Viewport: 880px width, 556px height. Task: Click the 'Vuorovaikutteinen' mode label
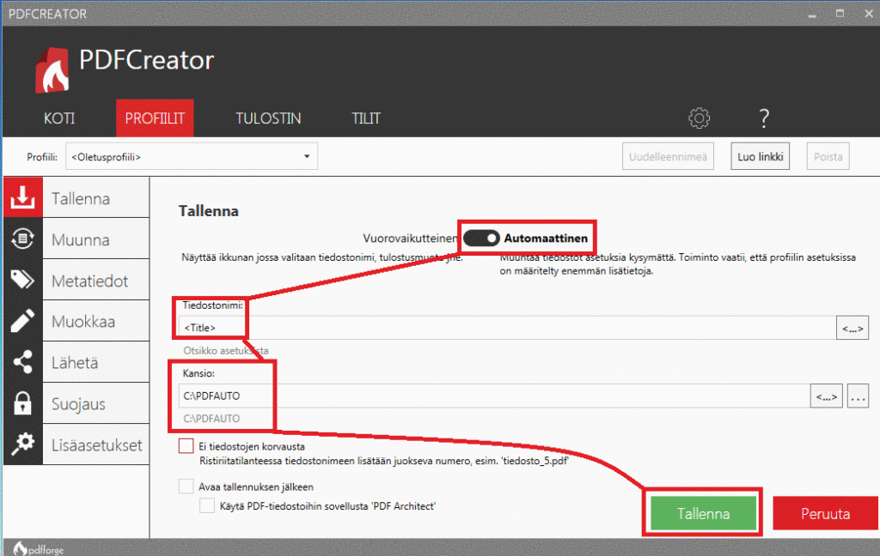[x=410, y=239]
